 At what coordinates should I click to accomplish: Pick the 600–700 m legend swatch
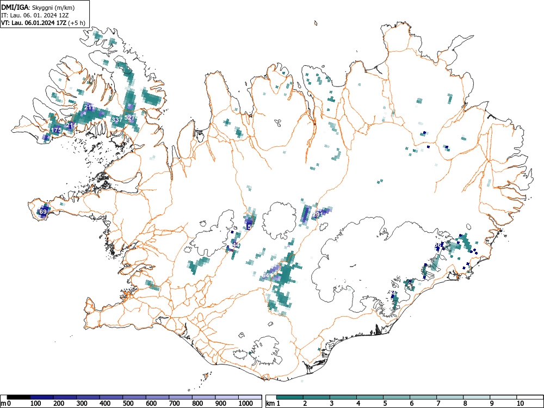click(x=158, y=397)
